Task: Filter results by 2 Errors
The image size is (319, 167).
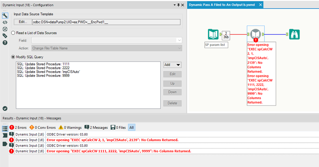Action: pos(18,128)
